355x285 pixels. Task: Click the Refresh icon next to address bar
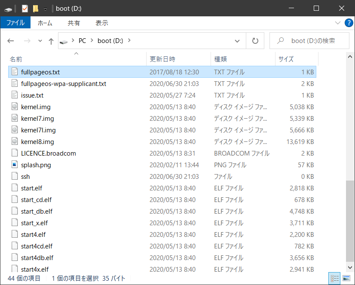click(x=255, y=40)
